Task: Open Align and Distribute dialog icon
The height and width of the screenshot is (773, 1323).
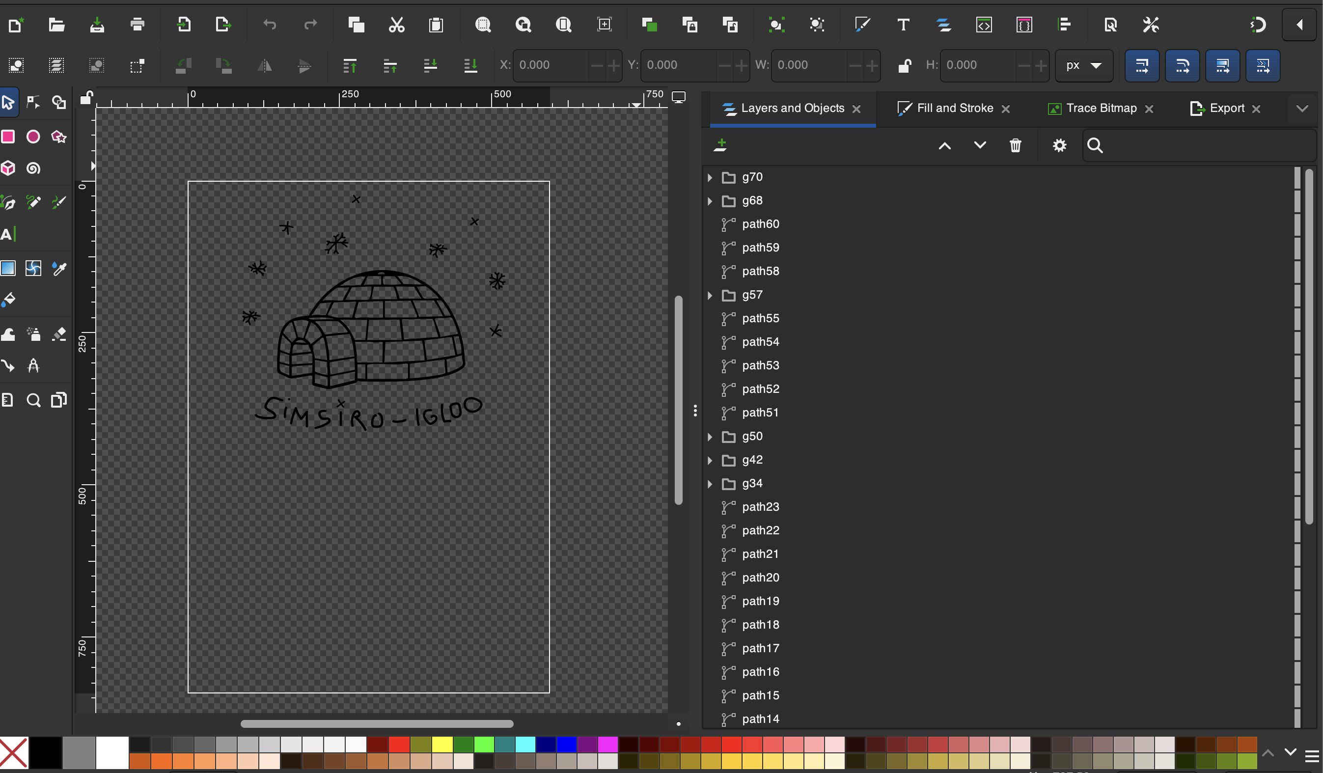Action: (1064, 25)
